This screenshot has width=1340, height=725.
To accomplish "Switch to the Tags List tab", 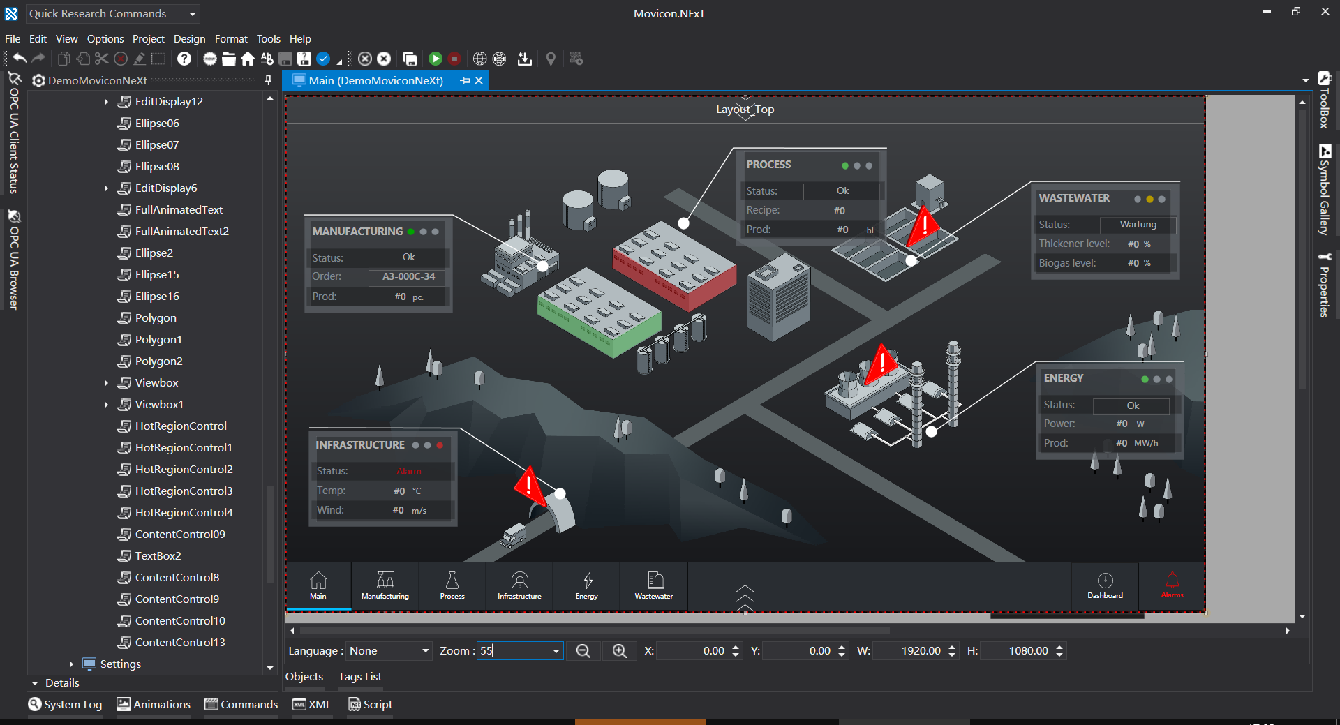I will [x=360, y=677].
